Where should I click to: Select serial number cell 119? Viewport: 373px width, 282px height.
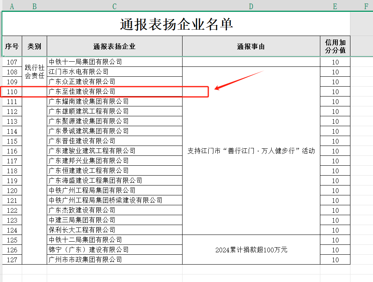[12, 181]
